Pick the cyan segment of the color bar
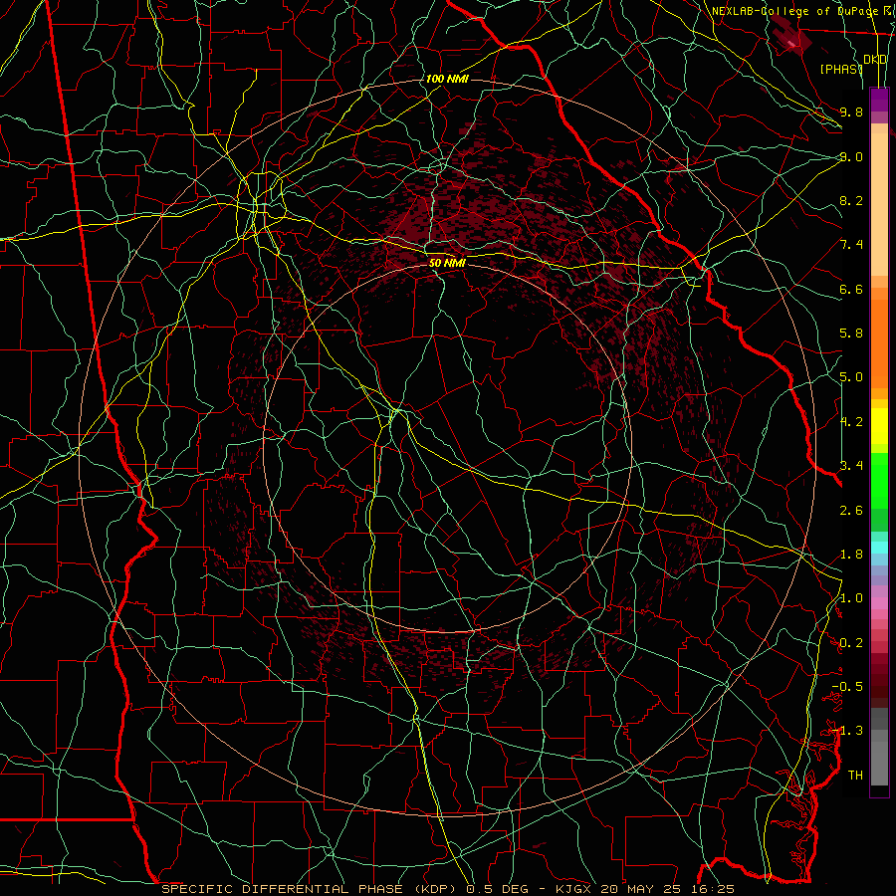This screenshot has width=896, height=896. (x=879, y=547)
